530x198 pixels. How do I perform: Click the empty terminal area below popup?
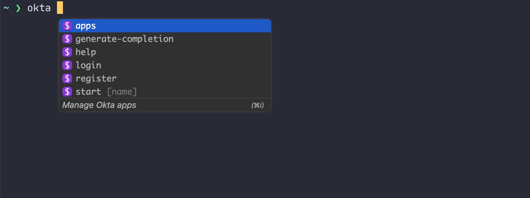[x=265, y=155]
